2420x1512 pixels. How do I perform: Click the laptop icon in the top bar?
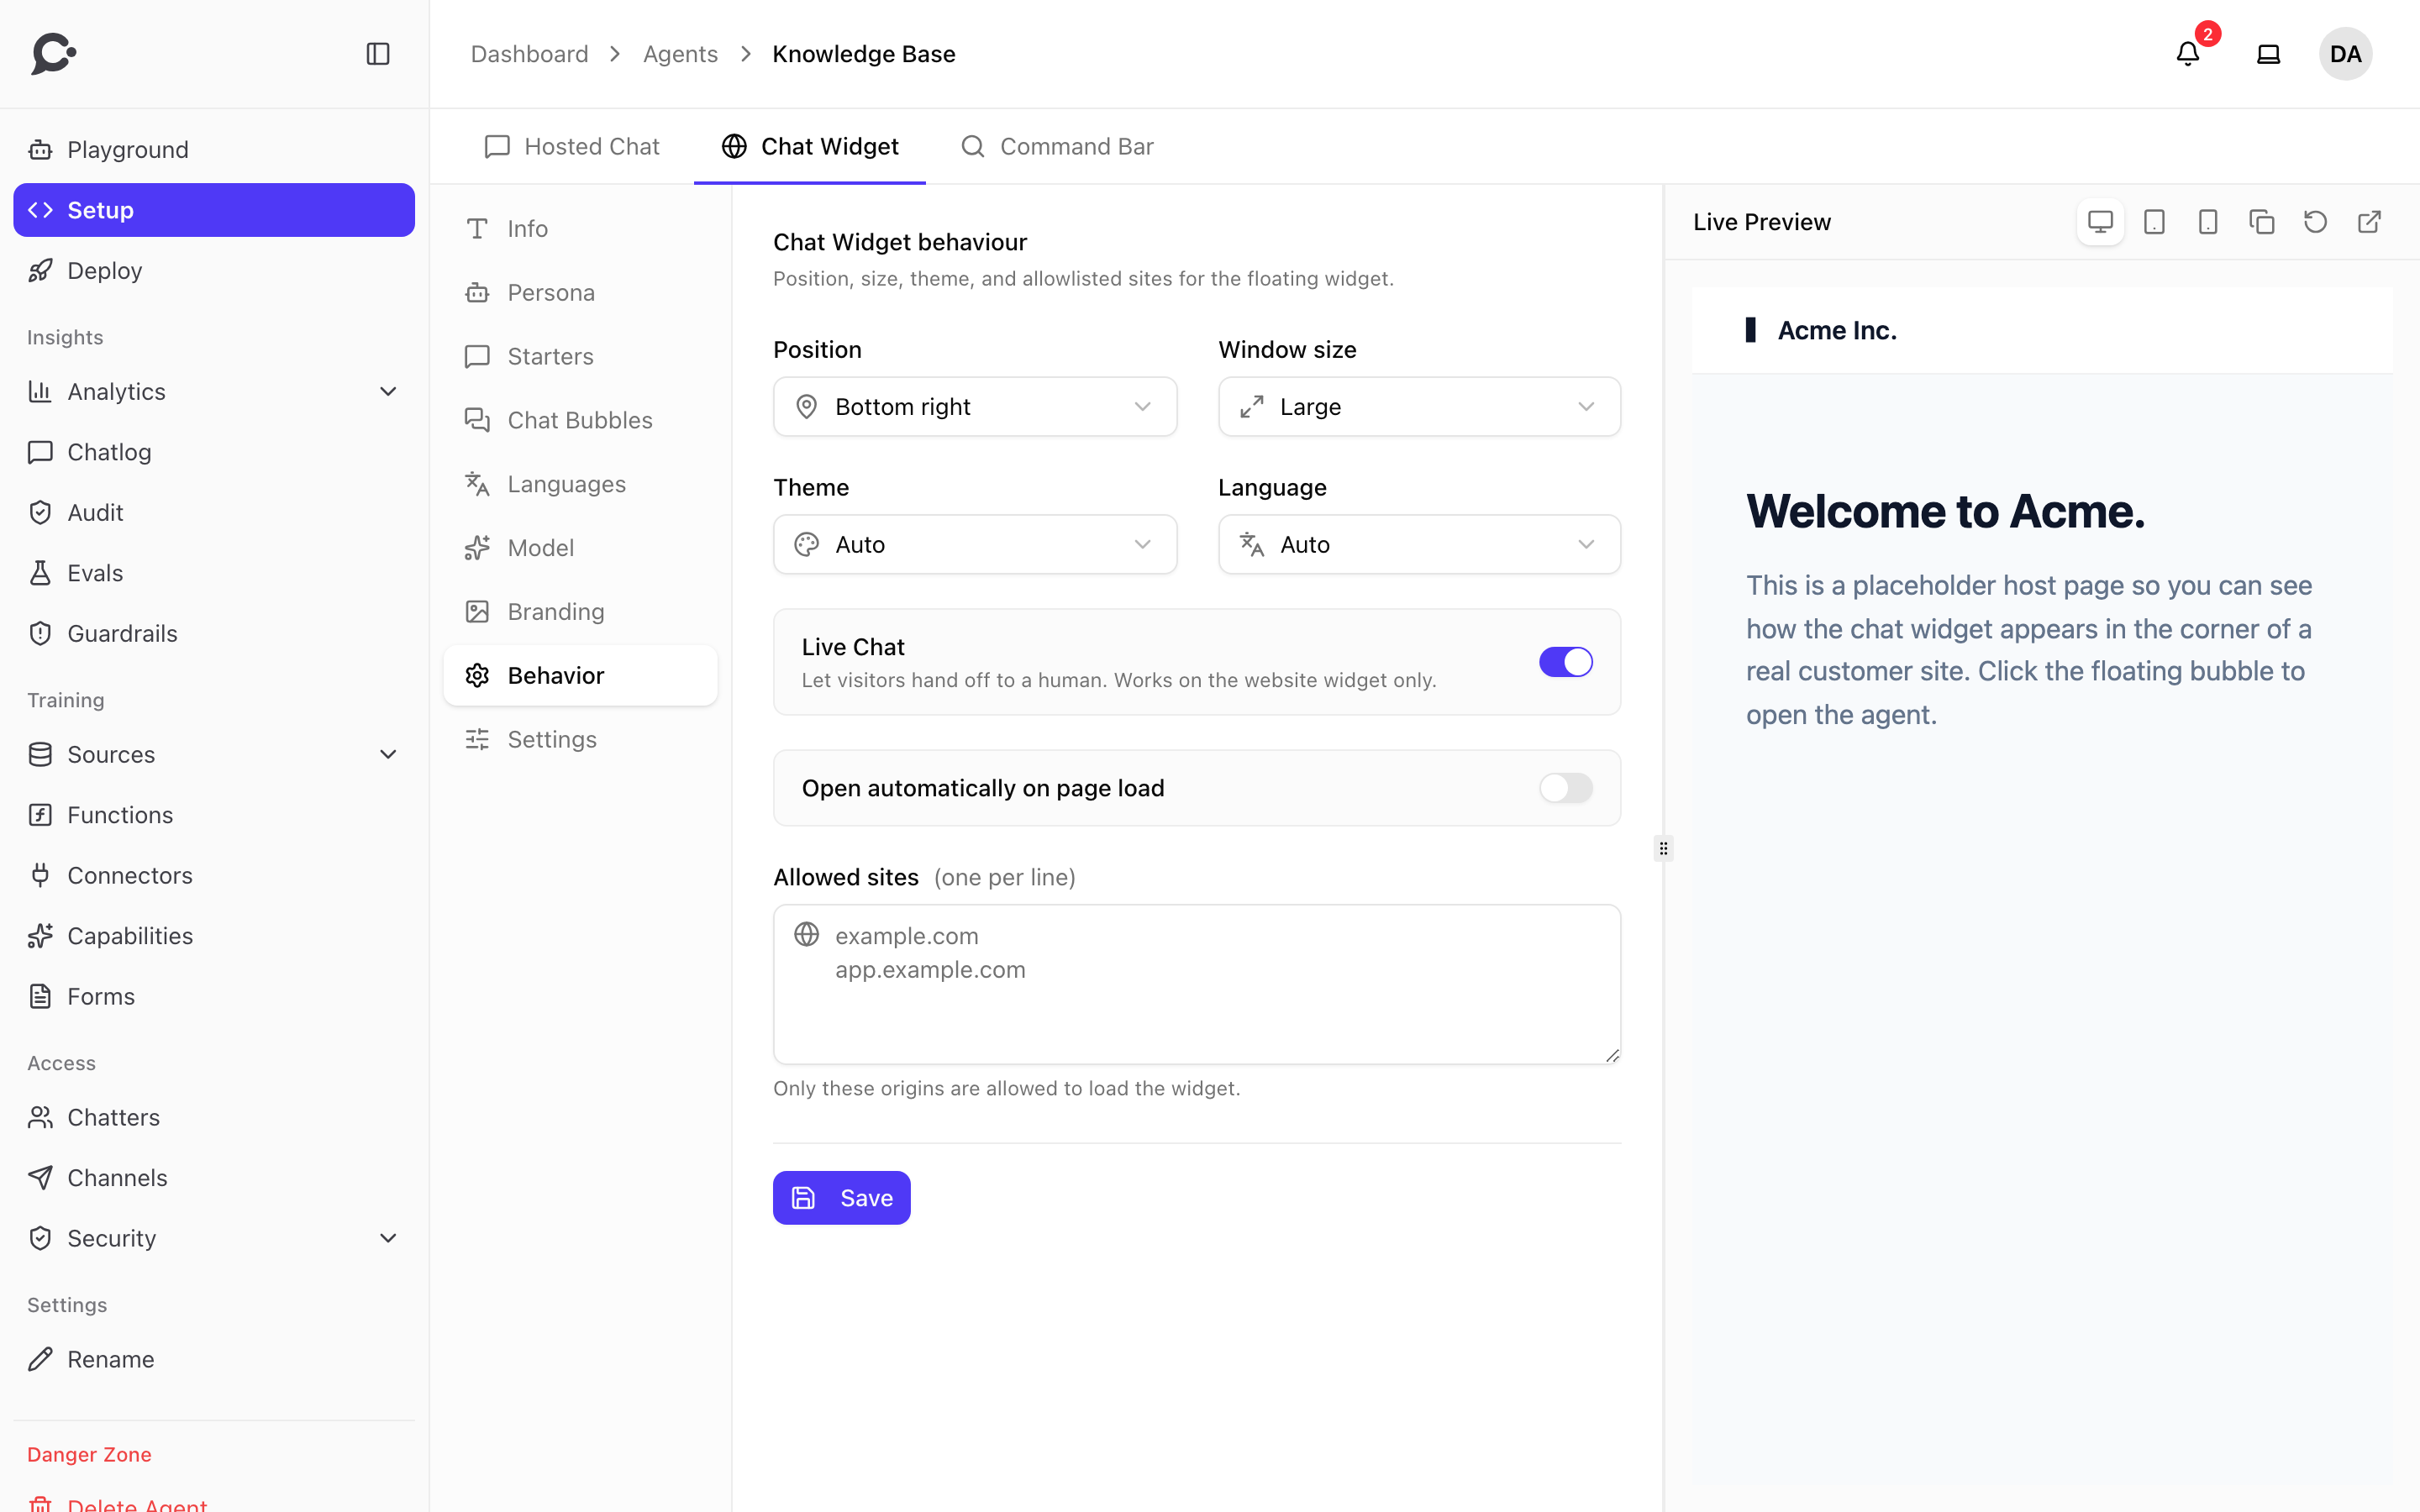[x=2268, y=54]
